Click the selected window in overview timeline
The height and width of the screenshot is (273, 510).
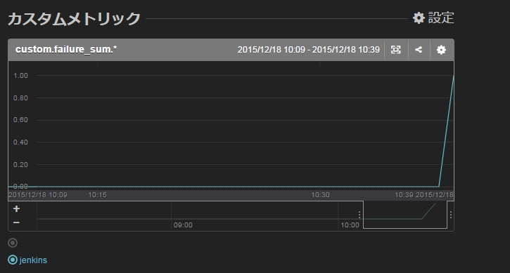click(x=405, y=215)
